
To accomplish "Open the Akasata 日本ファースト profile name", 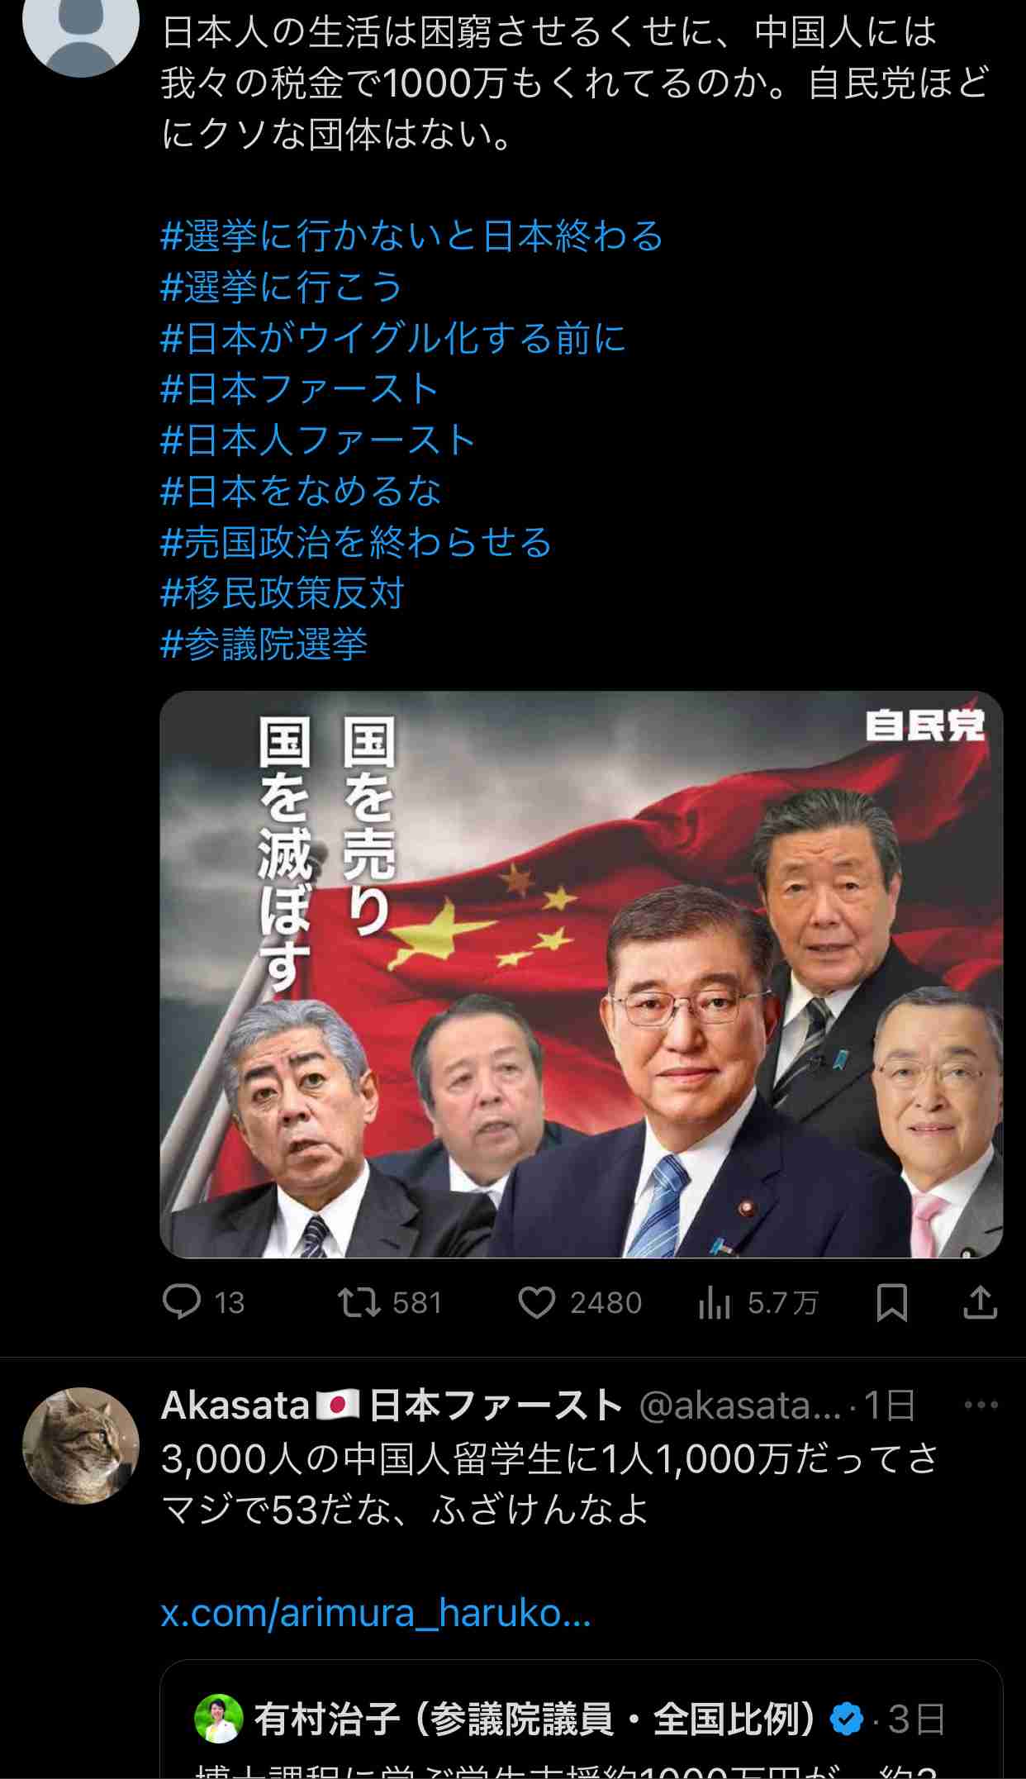I will coord(392,1405).
